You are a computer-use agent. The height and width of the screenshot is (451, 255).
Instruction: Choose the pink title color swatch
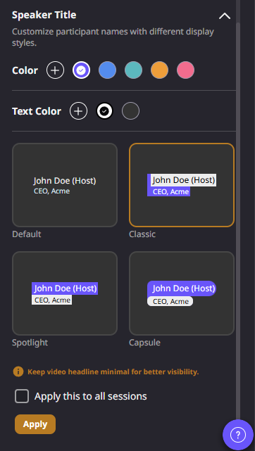click(x=186, y=70)
